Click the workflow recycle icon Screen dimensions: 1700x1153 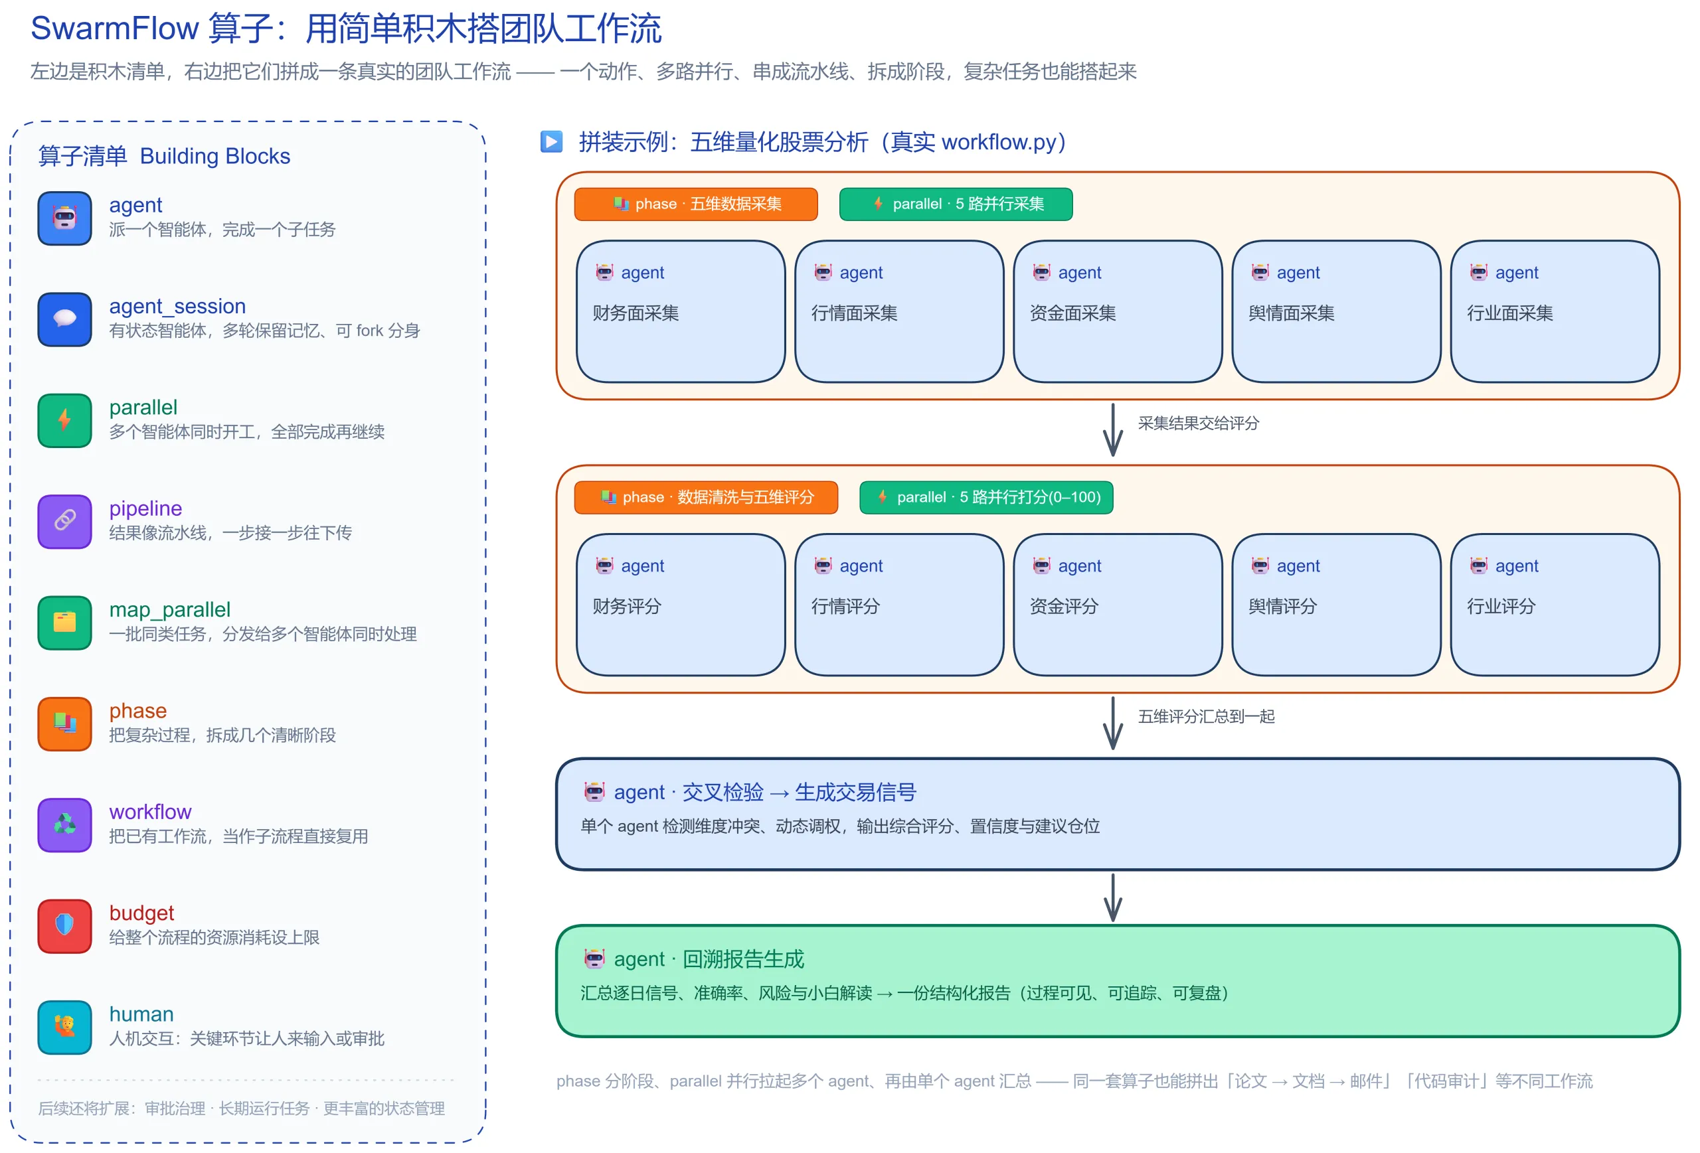click(64, 824)
